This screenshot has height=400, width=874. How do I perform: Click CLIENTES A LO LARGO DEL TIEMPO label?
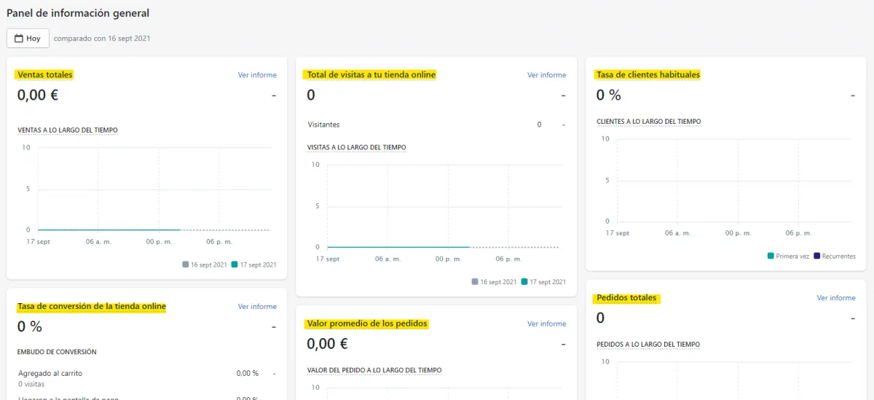[x=648, y=122]
